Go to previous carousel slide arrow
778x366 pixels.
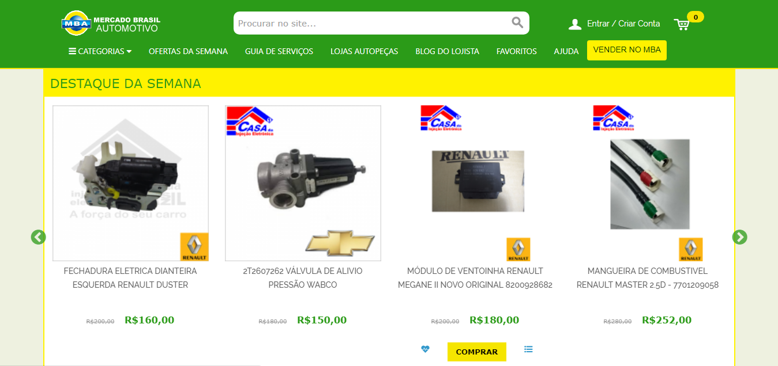pyautogui.click(x=38, y=237)
